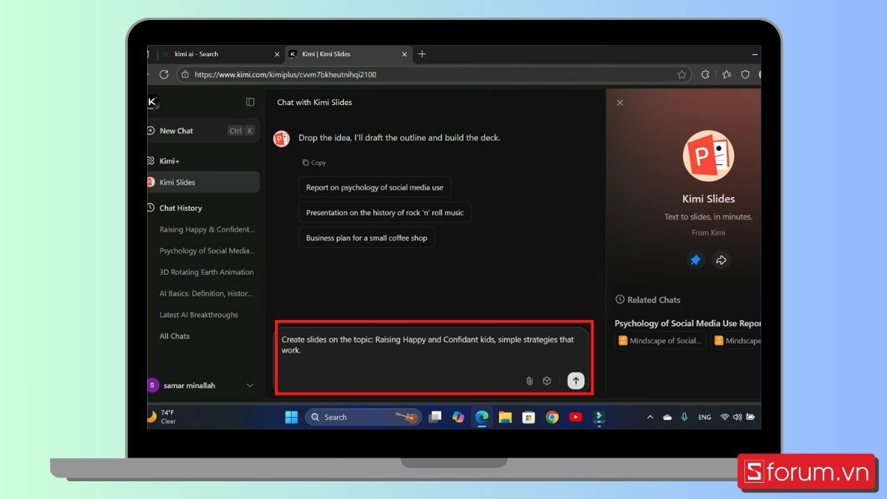
Task: Open the Windows Start menu
Action: pos(291,417)
